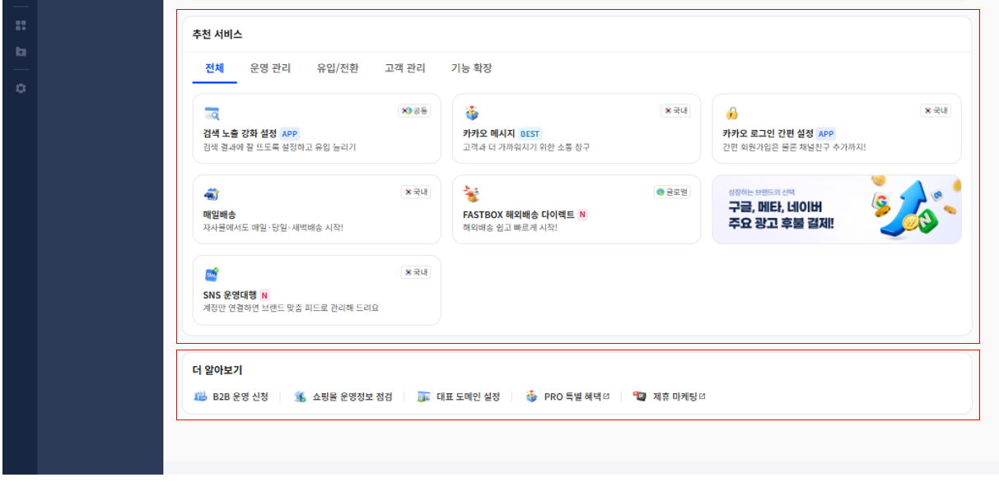Select the 전체 tab
Image resolution: width=999 pixels, height=482 pixels.
pyautogui.click(x=215, y=68)
